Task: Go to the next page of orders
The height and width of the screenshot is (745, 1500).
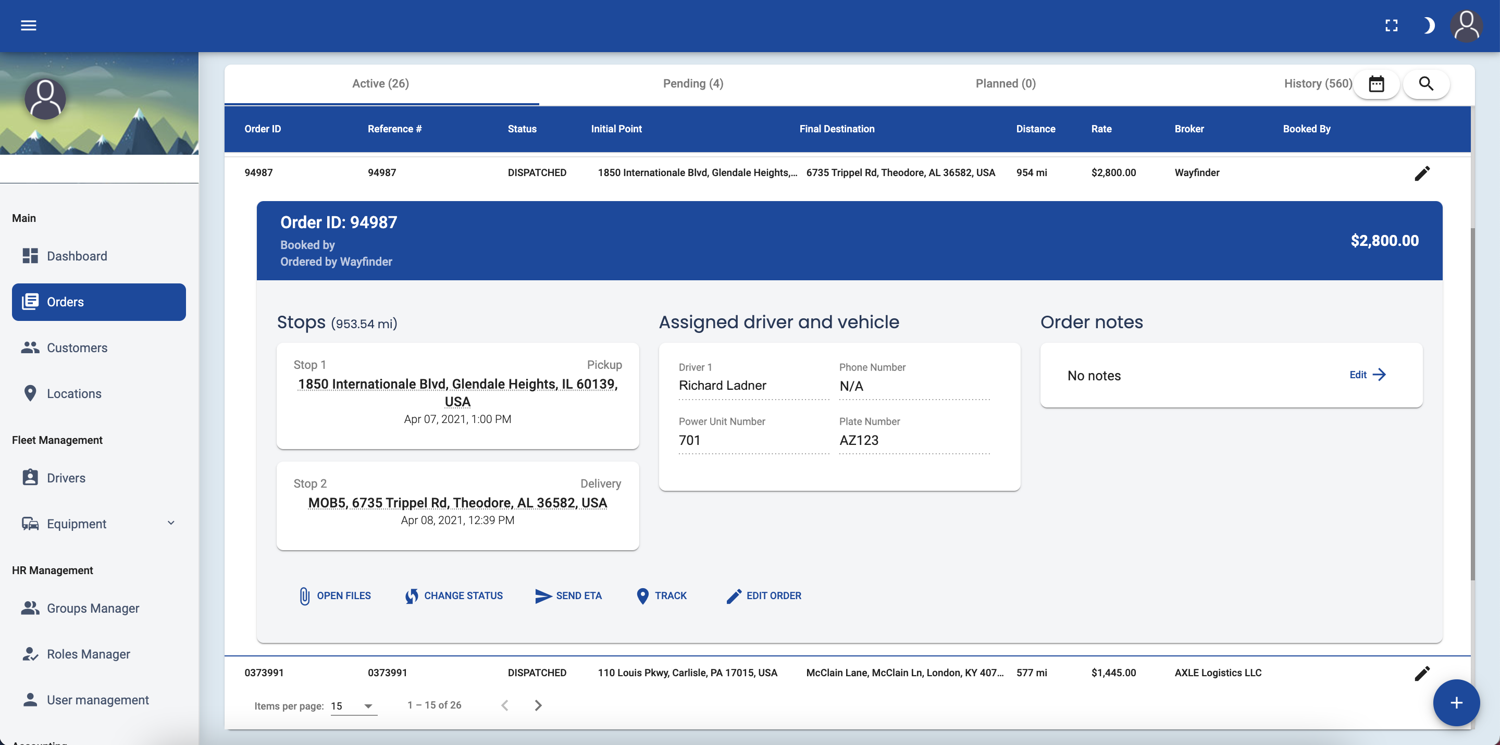Action: [538, 705]
